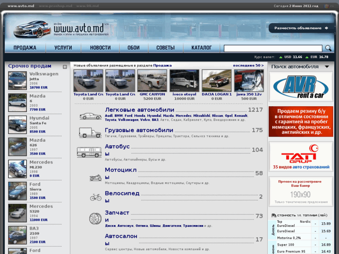This screenshot has width=339, height=254.
Task: Open the УСЛУГИ menu tab
Action: point(63,48)
